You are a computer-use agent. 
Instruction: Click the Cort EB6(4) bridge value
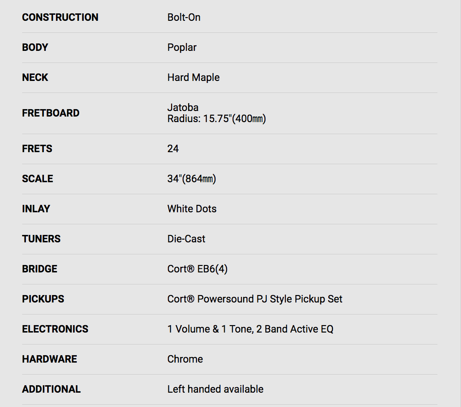(197, 269)
